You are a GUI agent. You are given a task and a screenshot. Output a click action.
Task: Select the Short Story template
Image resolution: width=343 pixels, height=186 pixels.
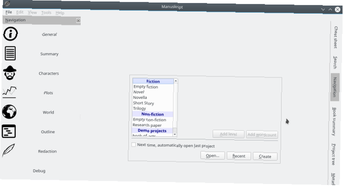coord(153,103)
